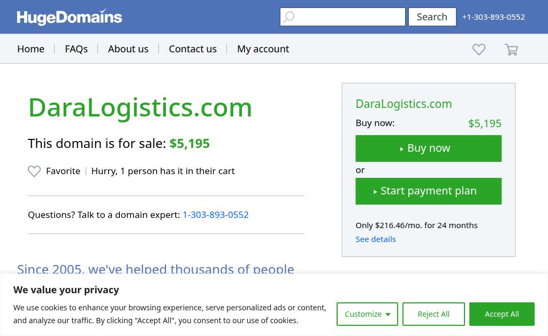The image size is (548, 336).
Task: Click the magnifying glass search icon
Action: tap(288, 17)
